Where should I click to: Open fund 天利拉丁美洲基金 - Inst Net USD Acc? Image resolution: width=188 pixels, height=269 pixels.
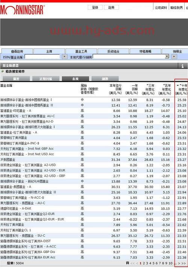click(x=27, y=154)
